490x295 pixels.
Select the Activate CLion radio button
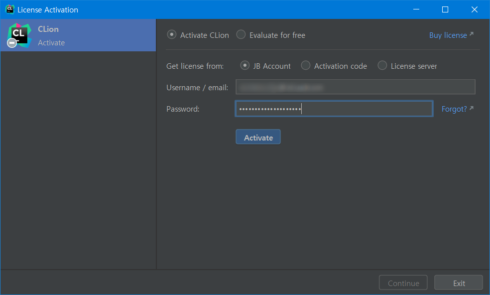click(172, 35)
